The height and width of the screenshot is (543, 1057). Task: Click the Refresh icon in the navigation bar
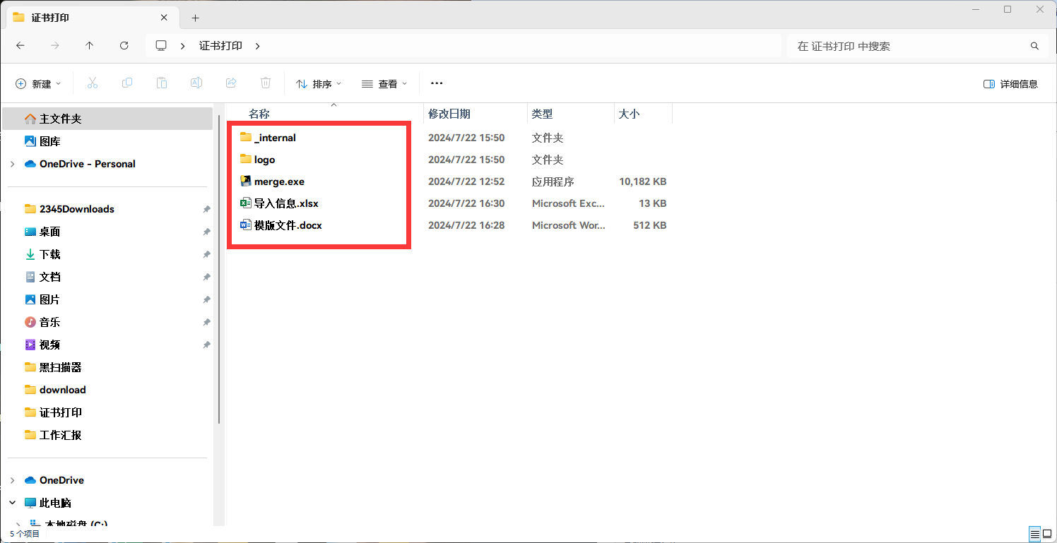pyautogui.click(x=124, y=45)
